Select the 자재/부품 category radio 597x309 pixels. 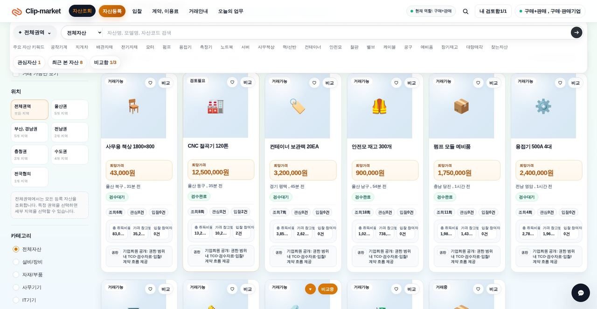click(16, 275)
